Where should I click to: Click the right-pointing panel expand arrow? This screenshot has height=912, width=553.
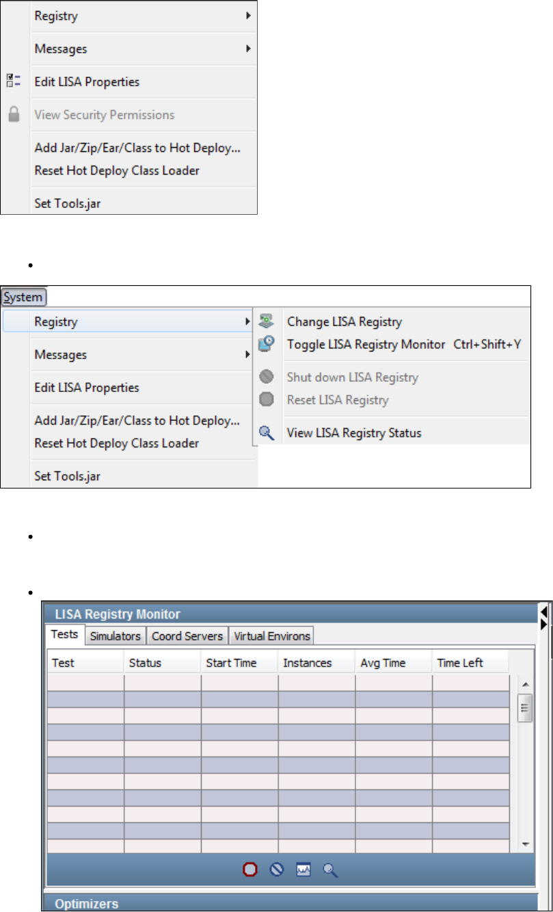[544, 625]
